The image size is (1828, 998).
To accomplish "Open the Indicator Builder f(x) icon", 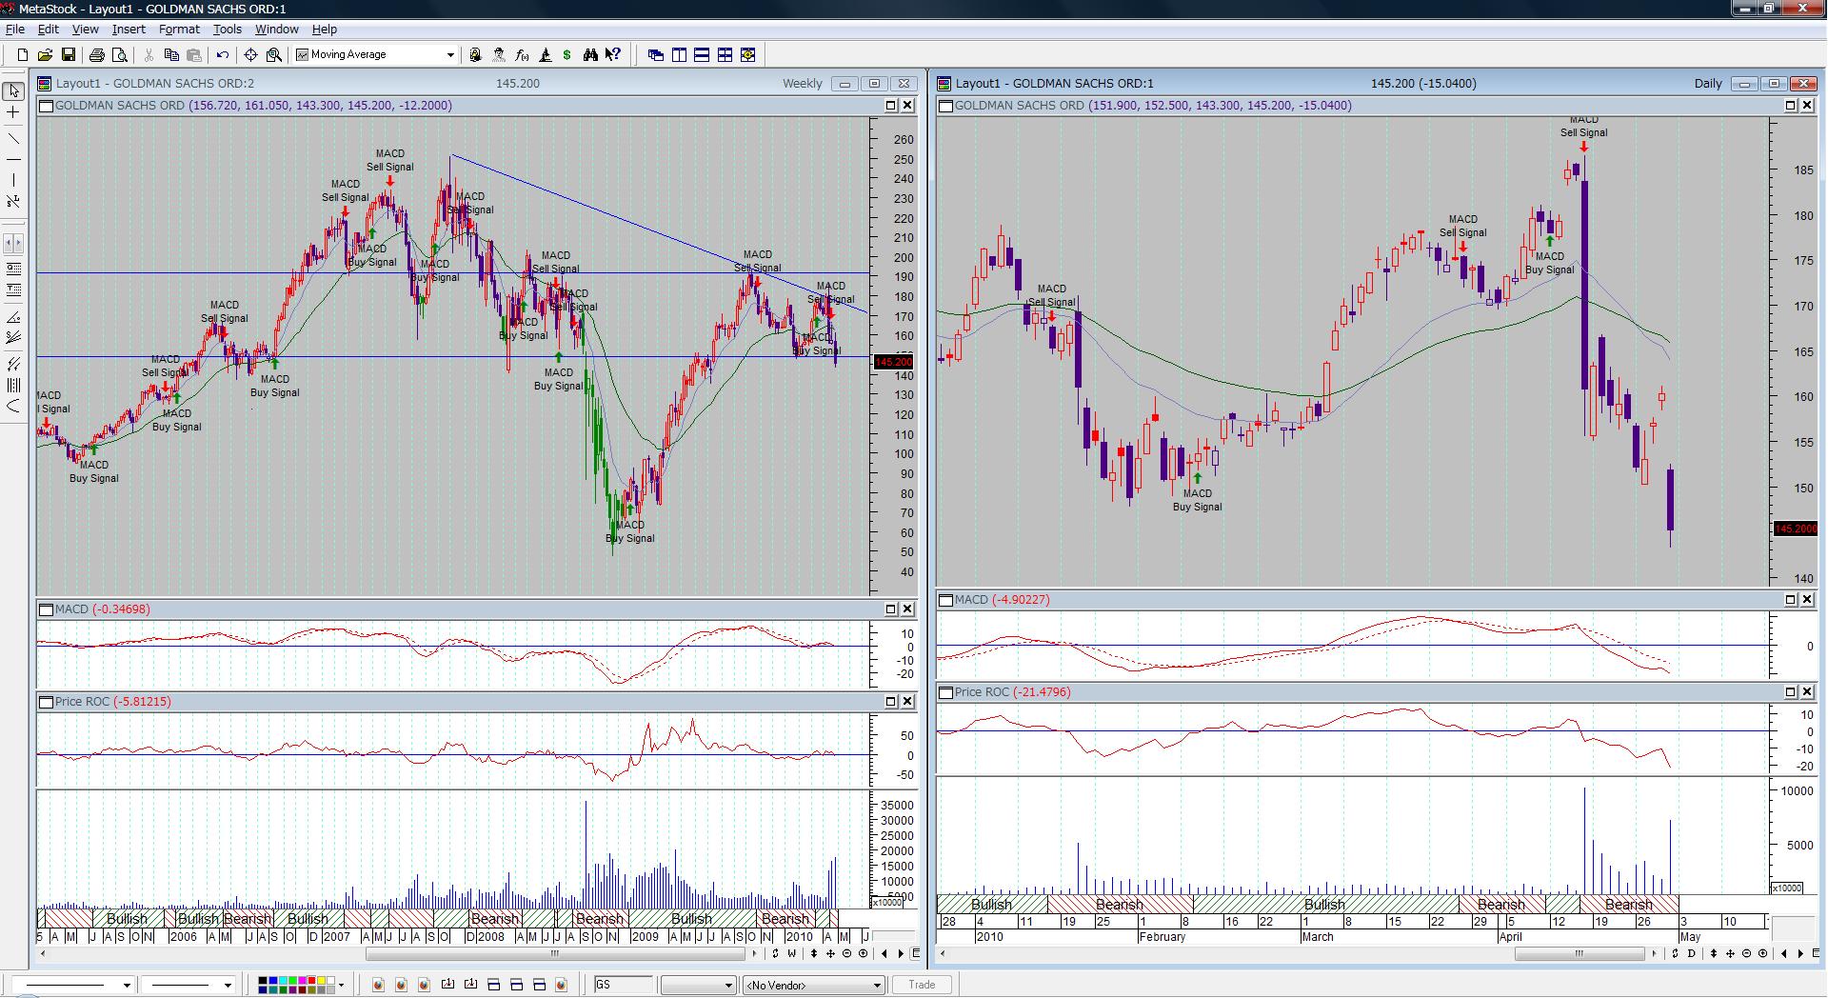I will (x=522, y=55).
